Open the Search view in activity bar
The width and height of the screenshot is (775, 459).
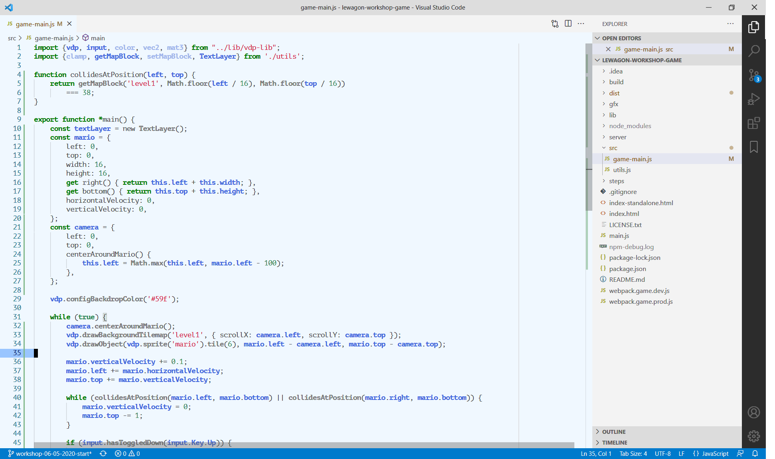tap(753, 51)
